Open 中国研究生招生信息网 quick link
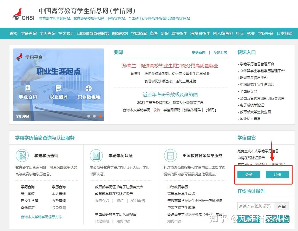 (x=257, y=85)
